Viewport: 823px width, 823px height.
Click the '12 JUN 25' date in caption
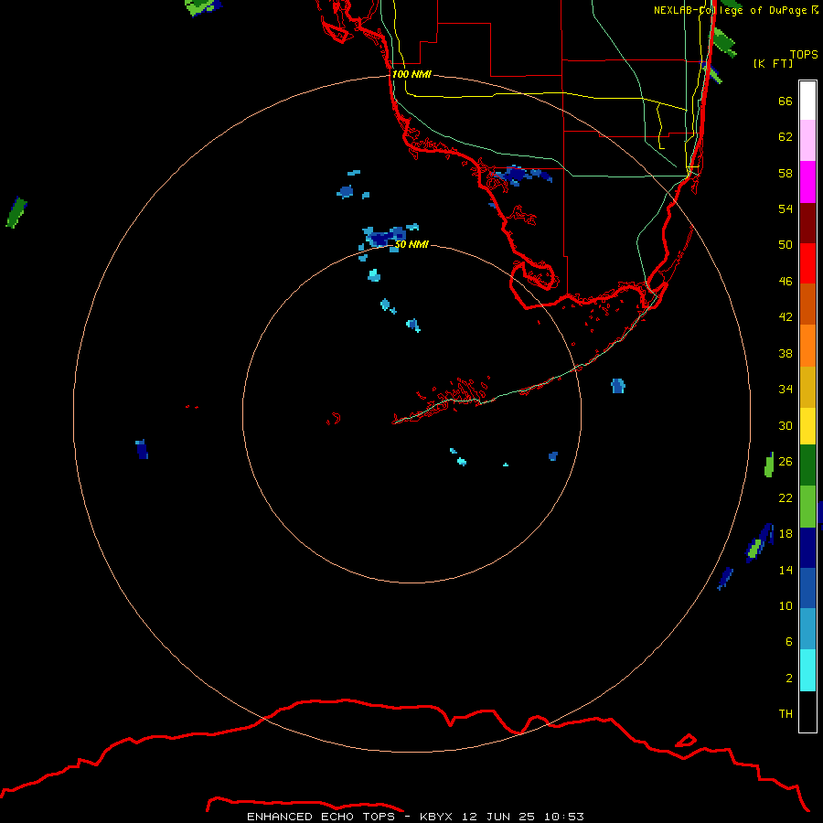tap(498, 817)
